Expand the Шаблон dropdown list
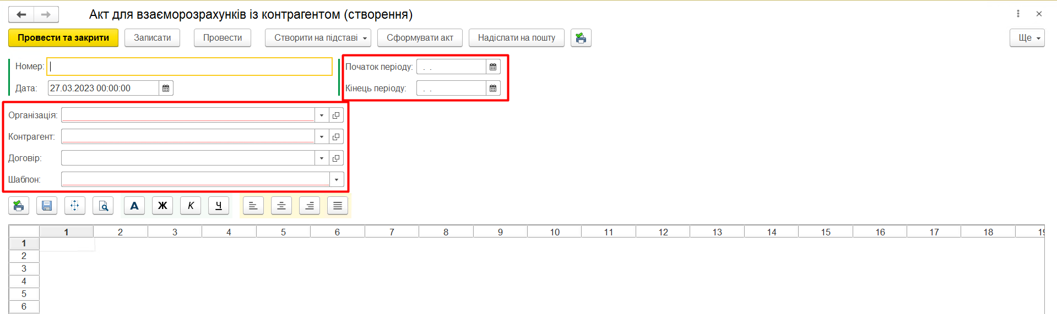 point(337,180)
